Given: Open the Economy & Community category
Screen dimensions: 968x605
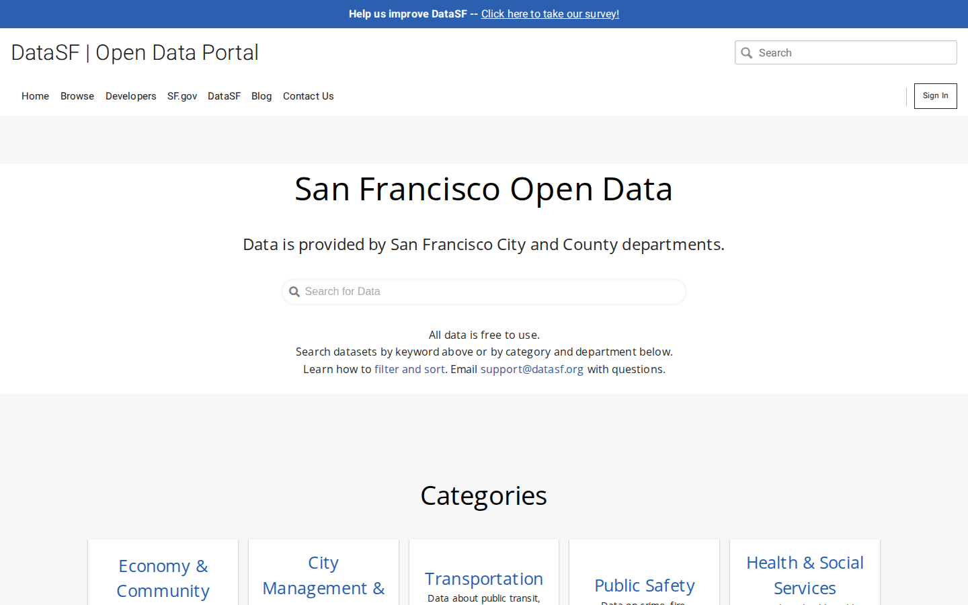Looking at the screenshot, I should click(163, 578).
